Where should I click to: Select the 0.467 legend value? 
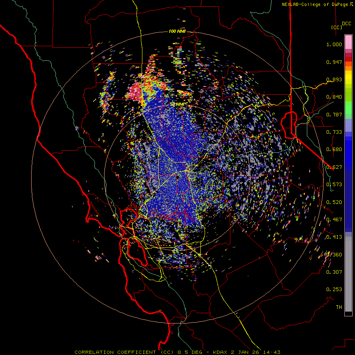tap(334, 220)
